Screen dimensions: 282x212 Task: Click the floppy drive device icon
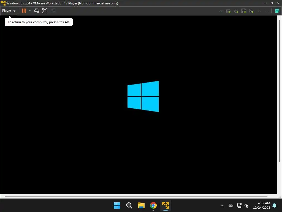[244, 11]
